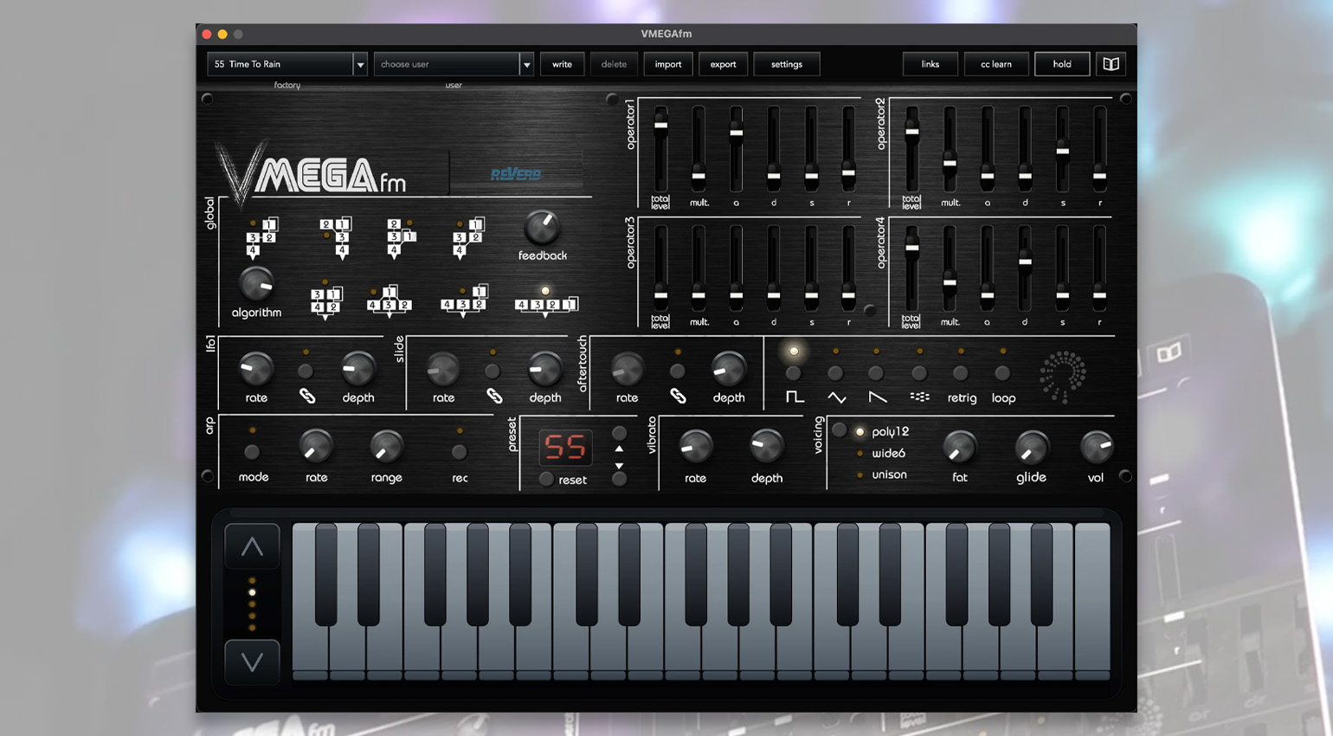Shift keyboard octave up with arrow
Image resolution: width=1333 pixels, height=736 pixels.
(252, 546)
